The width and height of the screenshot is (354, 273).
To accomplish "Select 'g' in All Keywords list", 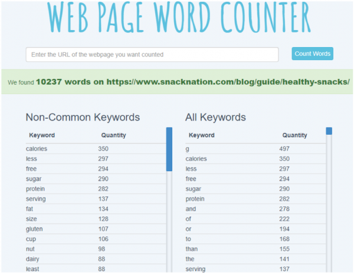I will (188, 149).
